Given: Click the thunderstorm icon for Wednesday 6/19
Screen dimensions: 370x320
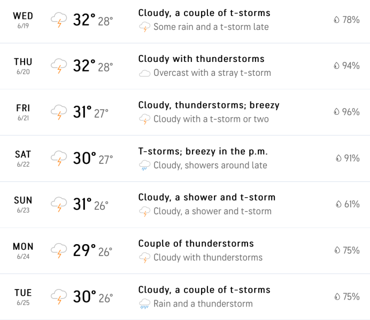Looking at the screenshot, I should [x=59, y=20].
